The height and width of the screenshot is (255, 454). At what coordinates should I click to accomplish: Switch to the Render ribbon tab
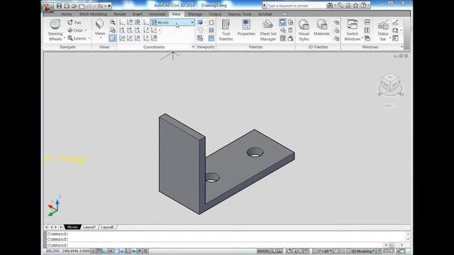[x=120, y=14]
